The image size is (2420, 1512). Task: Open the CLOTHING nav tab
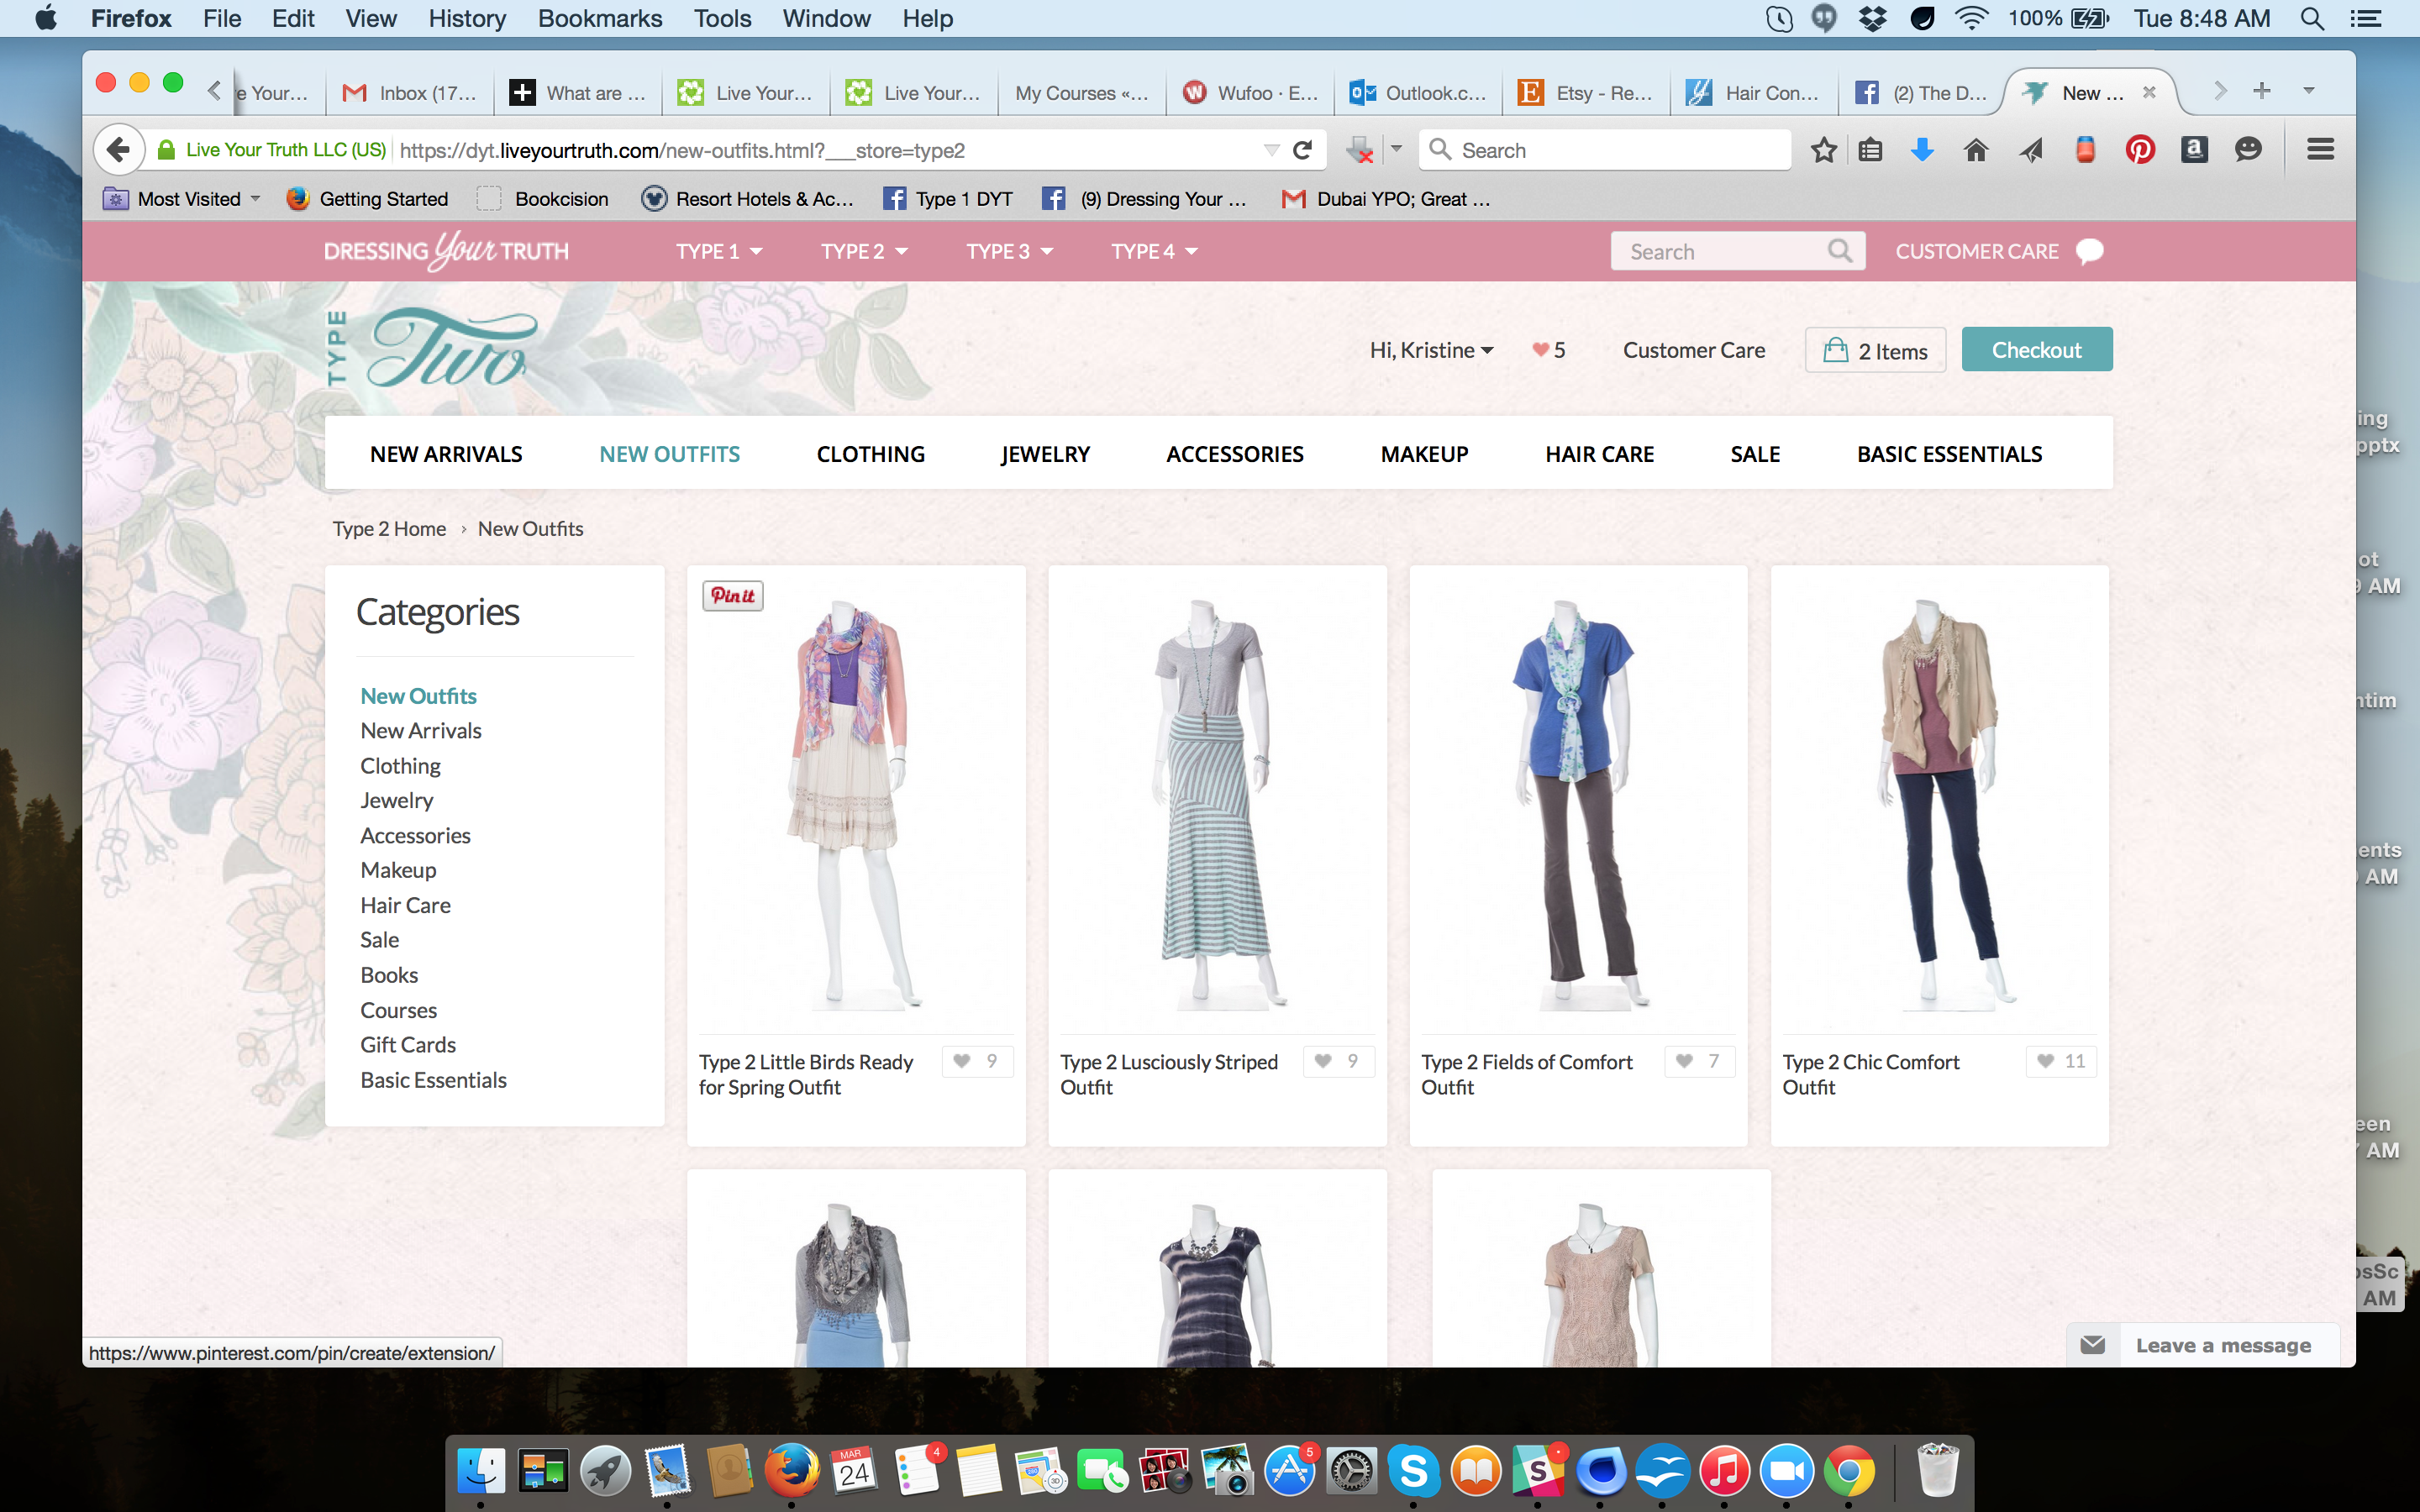(x=871, y=454)
